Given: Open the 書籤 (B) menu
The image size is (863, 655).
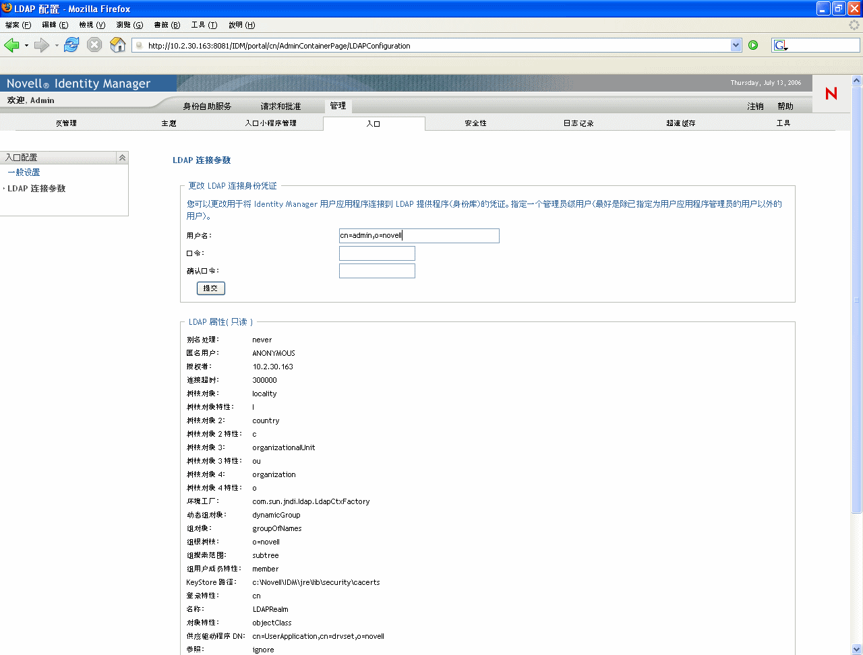Looking at the screenshot, I should 167,25.
